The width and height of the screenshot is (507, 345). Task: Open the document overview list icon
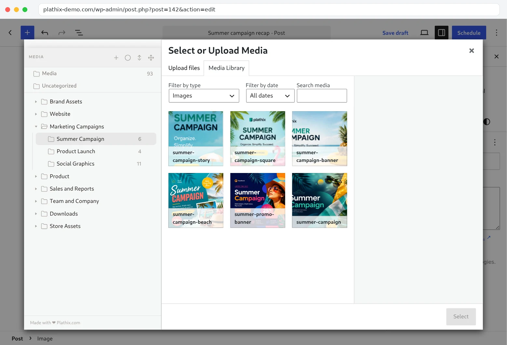79,33
